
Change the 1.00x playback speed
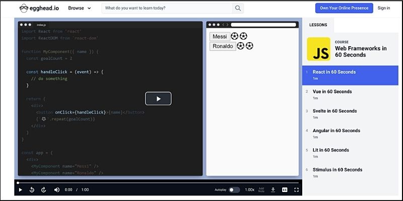[249, 190]
